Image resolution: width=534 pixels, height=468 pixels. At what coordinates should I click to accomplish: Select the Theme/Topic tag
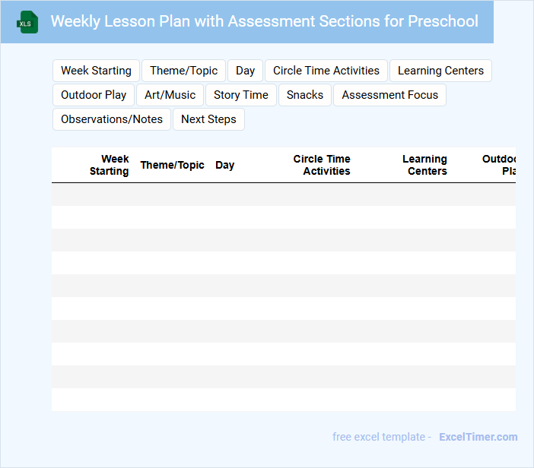coord(183,71)
